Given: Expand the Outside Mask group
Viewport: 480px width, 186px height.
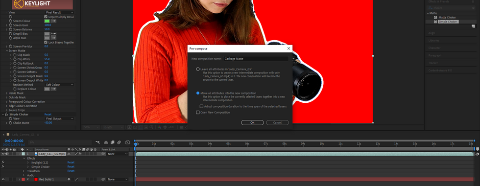Looking at the screenshot, I should coord(7,97).
